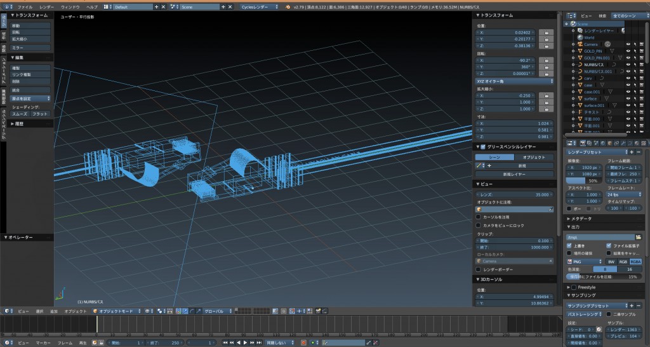The height and width of the screenshot is (347, 650).
Task: Expand the メタデータ panel
Action: pyautogui.click(x=580, y=219)
